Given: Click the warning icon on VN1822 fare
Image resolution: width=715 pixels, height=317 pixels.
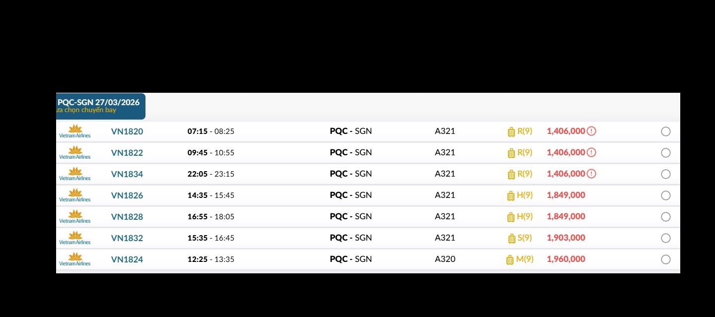Looking at the screenshot, I should pyautogui.click(x=591, y=153).
